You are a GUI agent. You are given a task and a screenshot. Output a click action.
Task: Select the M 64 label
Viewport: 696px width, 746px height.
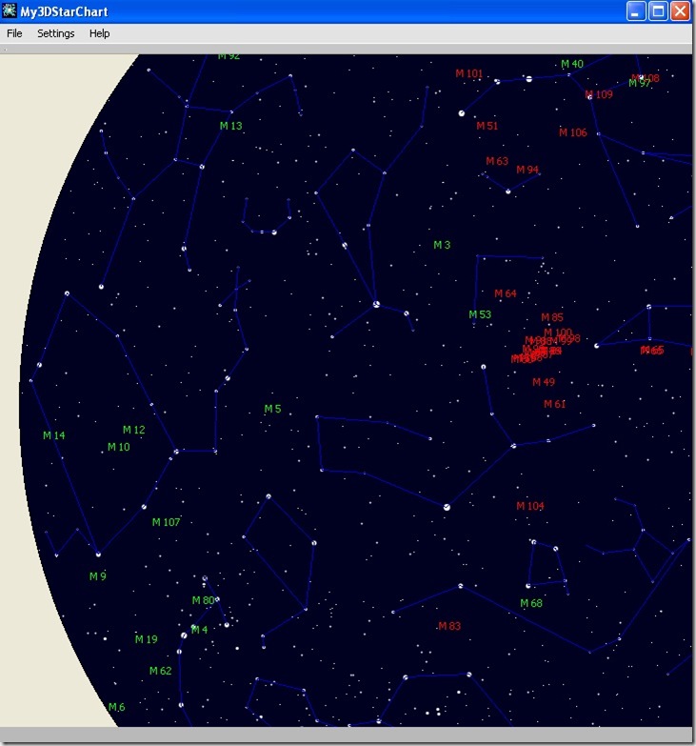pyautogui.click(x=506, y=293)
